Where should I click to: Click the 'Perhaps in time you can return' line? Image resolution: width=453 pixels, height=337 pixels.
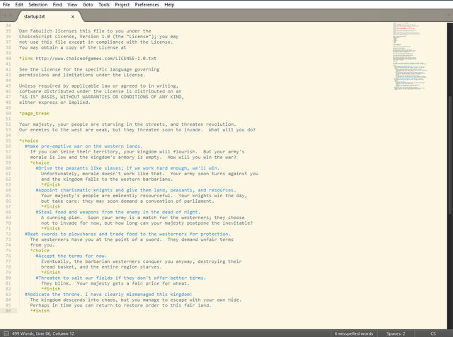coord(120,305)
